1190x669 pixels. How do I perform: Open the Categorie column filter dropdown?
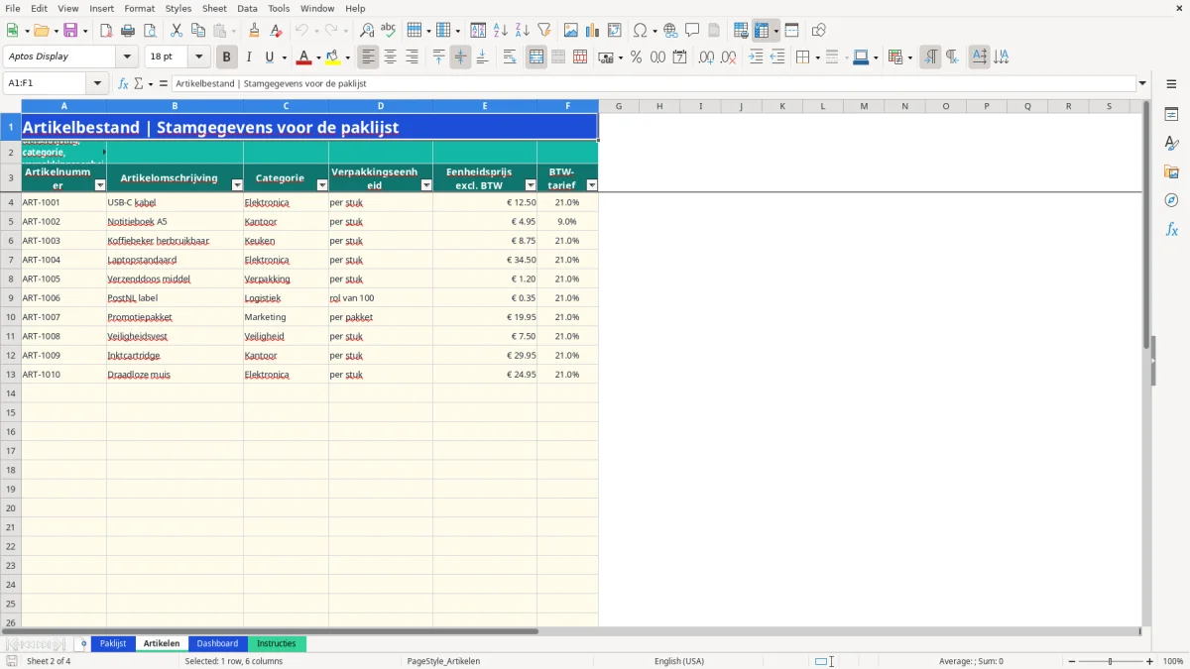(322, 185)
